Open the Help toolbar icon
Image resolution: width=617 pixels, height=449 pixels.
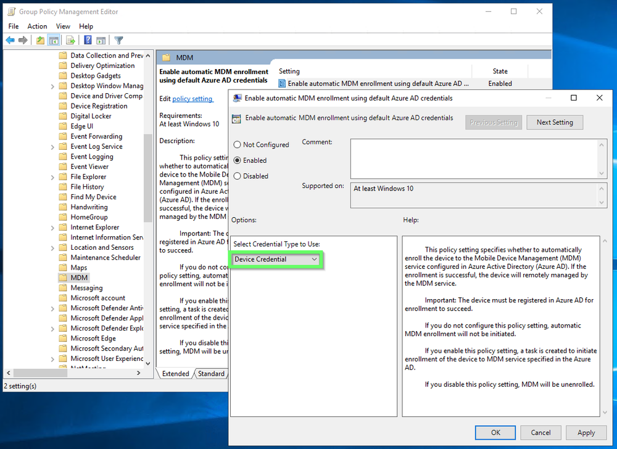[x=88, y=40]
